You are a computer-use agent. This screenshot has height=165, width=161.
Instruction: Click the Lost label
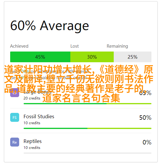(x=75, y=46)
